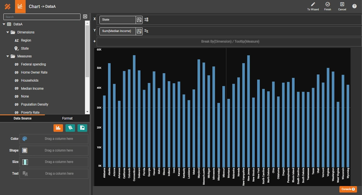This screenshot has width=362, height=195.
Task: Select the Data Source tab
Action: pyautogui.click(x=22, y=118)
